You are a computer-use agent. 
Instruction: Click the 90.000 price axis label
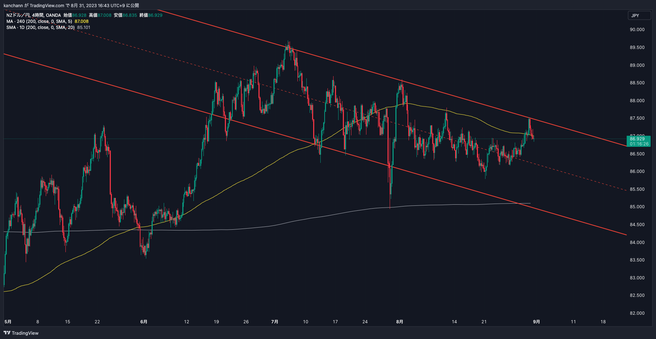point(637,30)
